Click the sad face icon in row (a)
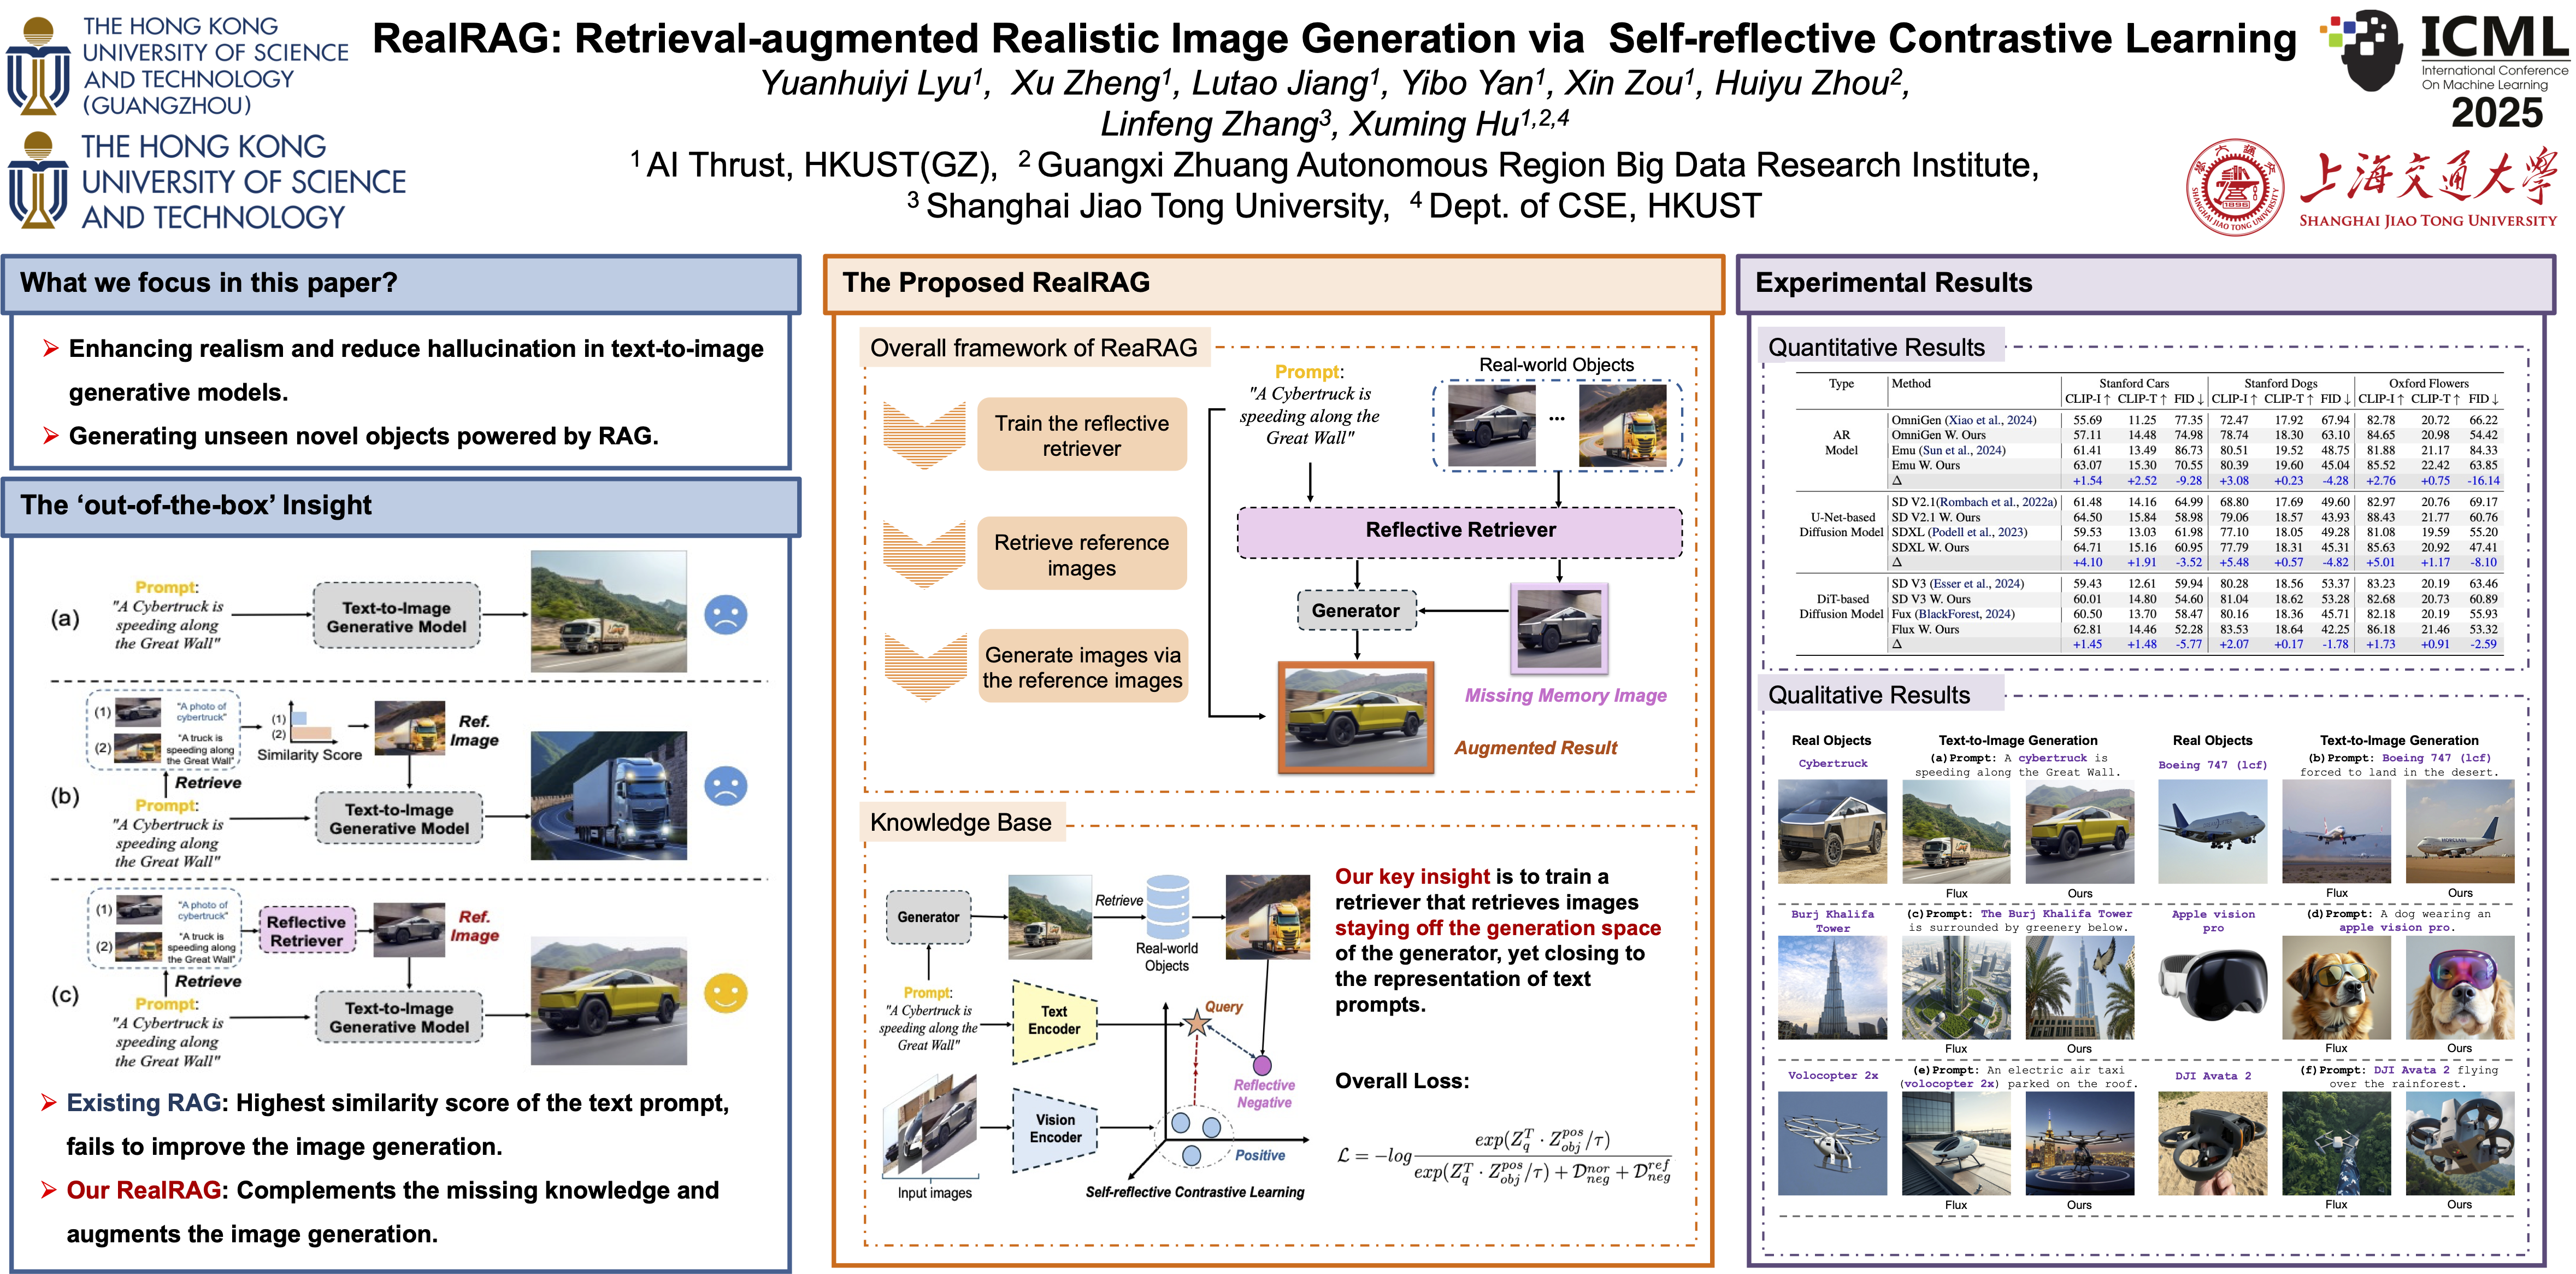2576x1274 pixels. tap(725, 614)
